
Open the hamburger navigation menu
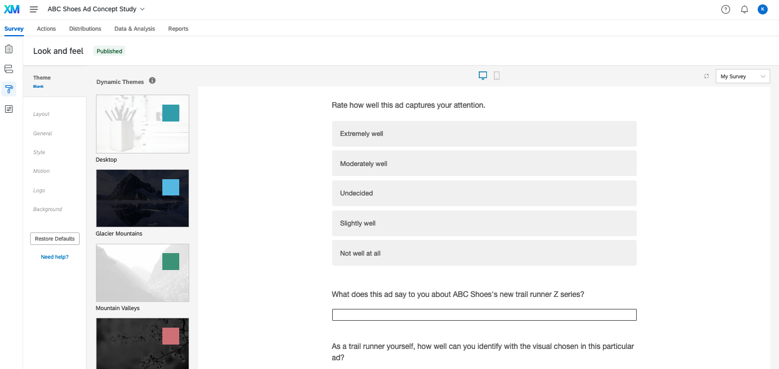pos(34,9)
